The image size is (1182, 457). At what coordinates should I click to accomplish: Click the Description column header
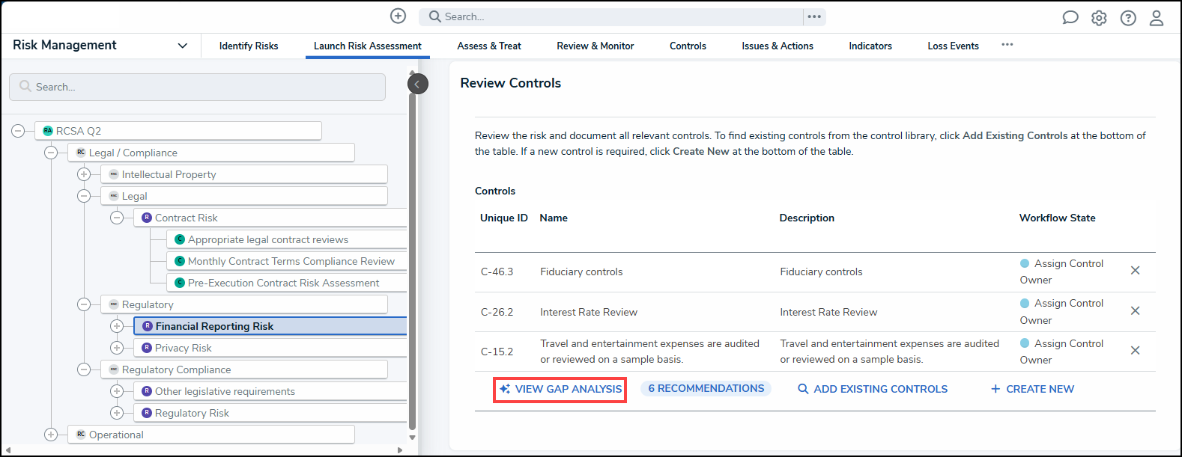807,218
